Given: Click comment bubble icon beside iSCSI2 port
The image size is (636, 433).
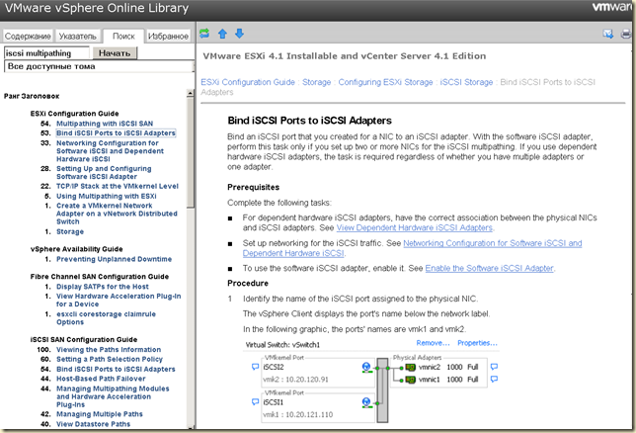Looking at the screenshot, I should (x=255, y=367).
